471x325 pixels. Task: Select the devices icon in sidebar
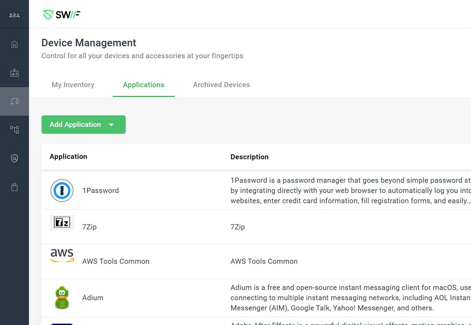(14, 101)
